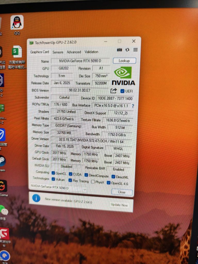
Task: Expand the GPU selection dropdown
Action: pyautogui.click(x=85, y=189)
